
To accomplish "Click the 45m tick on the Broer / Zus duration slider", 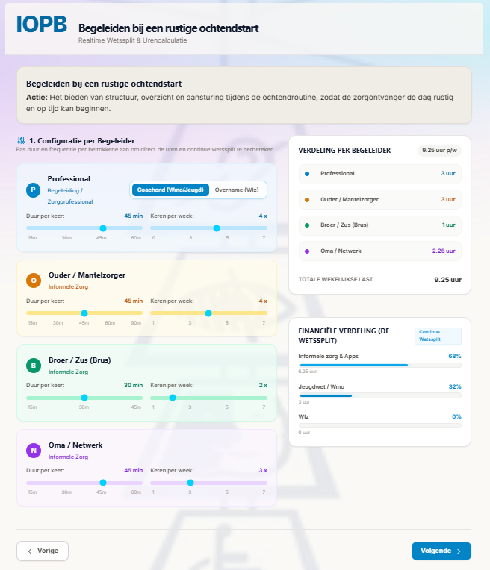I will tap(136, 407).
